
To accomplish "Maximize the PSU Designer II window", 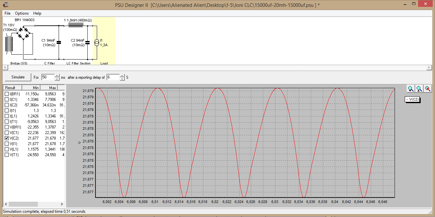I will pos(413,4).
